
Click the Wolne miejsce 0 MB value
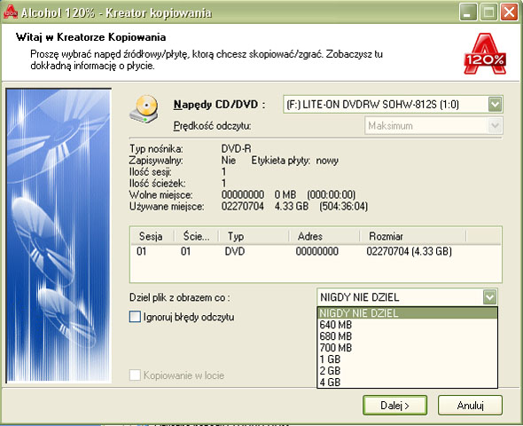pyautogui.click(x=285, y=194)
